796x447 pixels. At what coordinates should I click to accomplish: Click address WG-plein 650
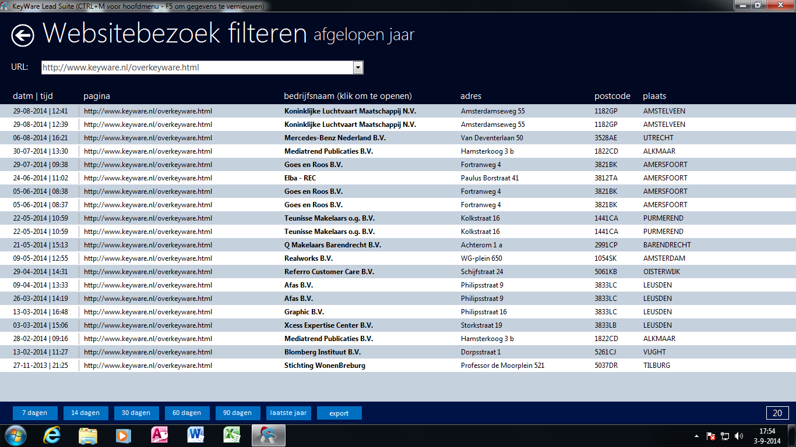point(481,258)
